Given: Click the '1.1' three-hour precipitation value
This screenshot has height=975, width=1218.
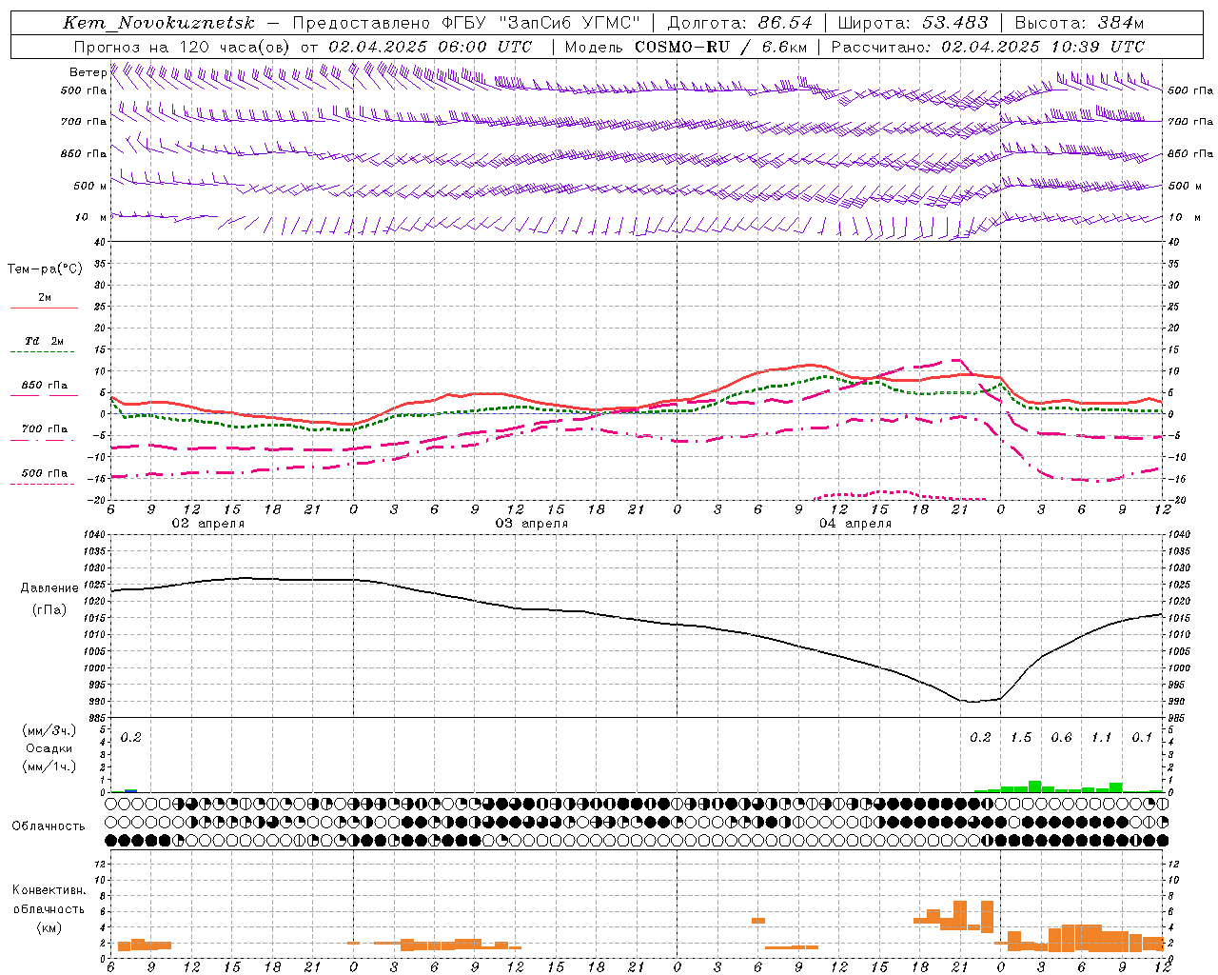Looking at the screenshot, I should point(1101,738).
